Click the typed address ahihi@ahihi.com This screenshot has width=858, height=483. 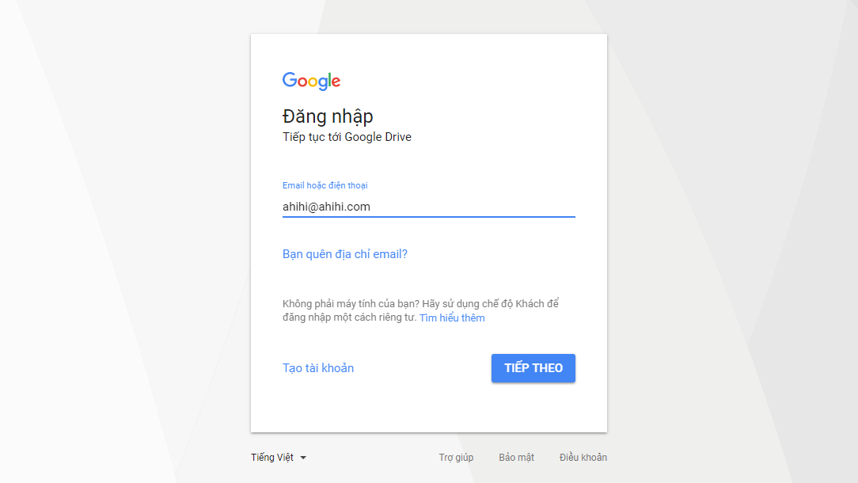click(326, 207)
